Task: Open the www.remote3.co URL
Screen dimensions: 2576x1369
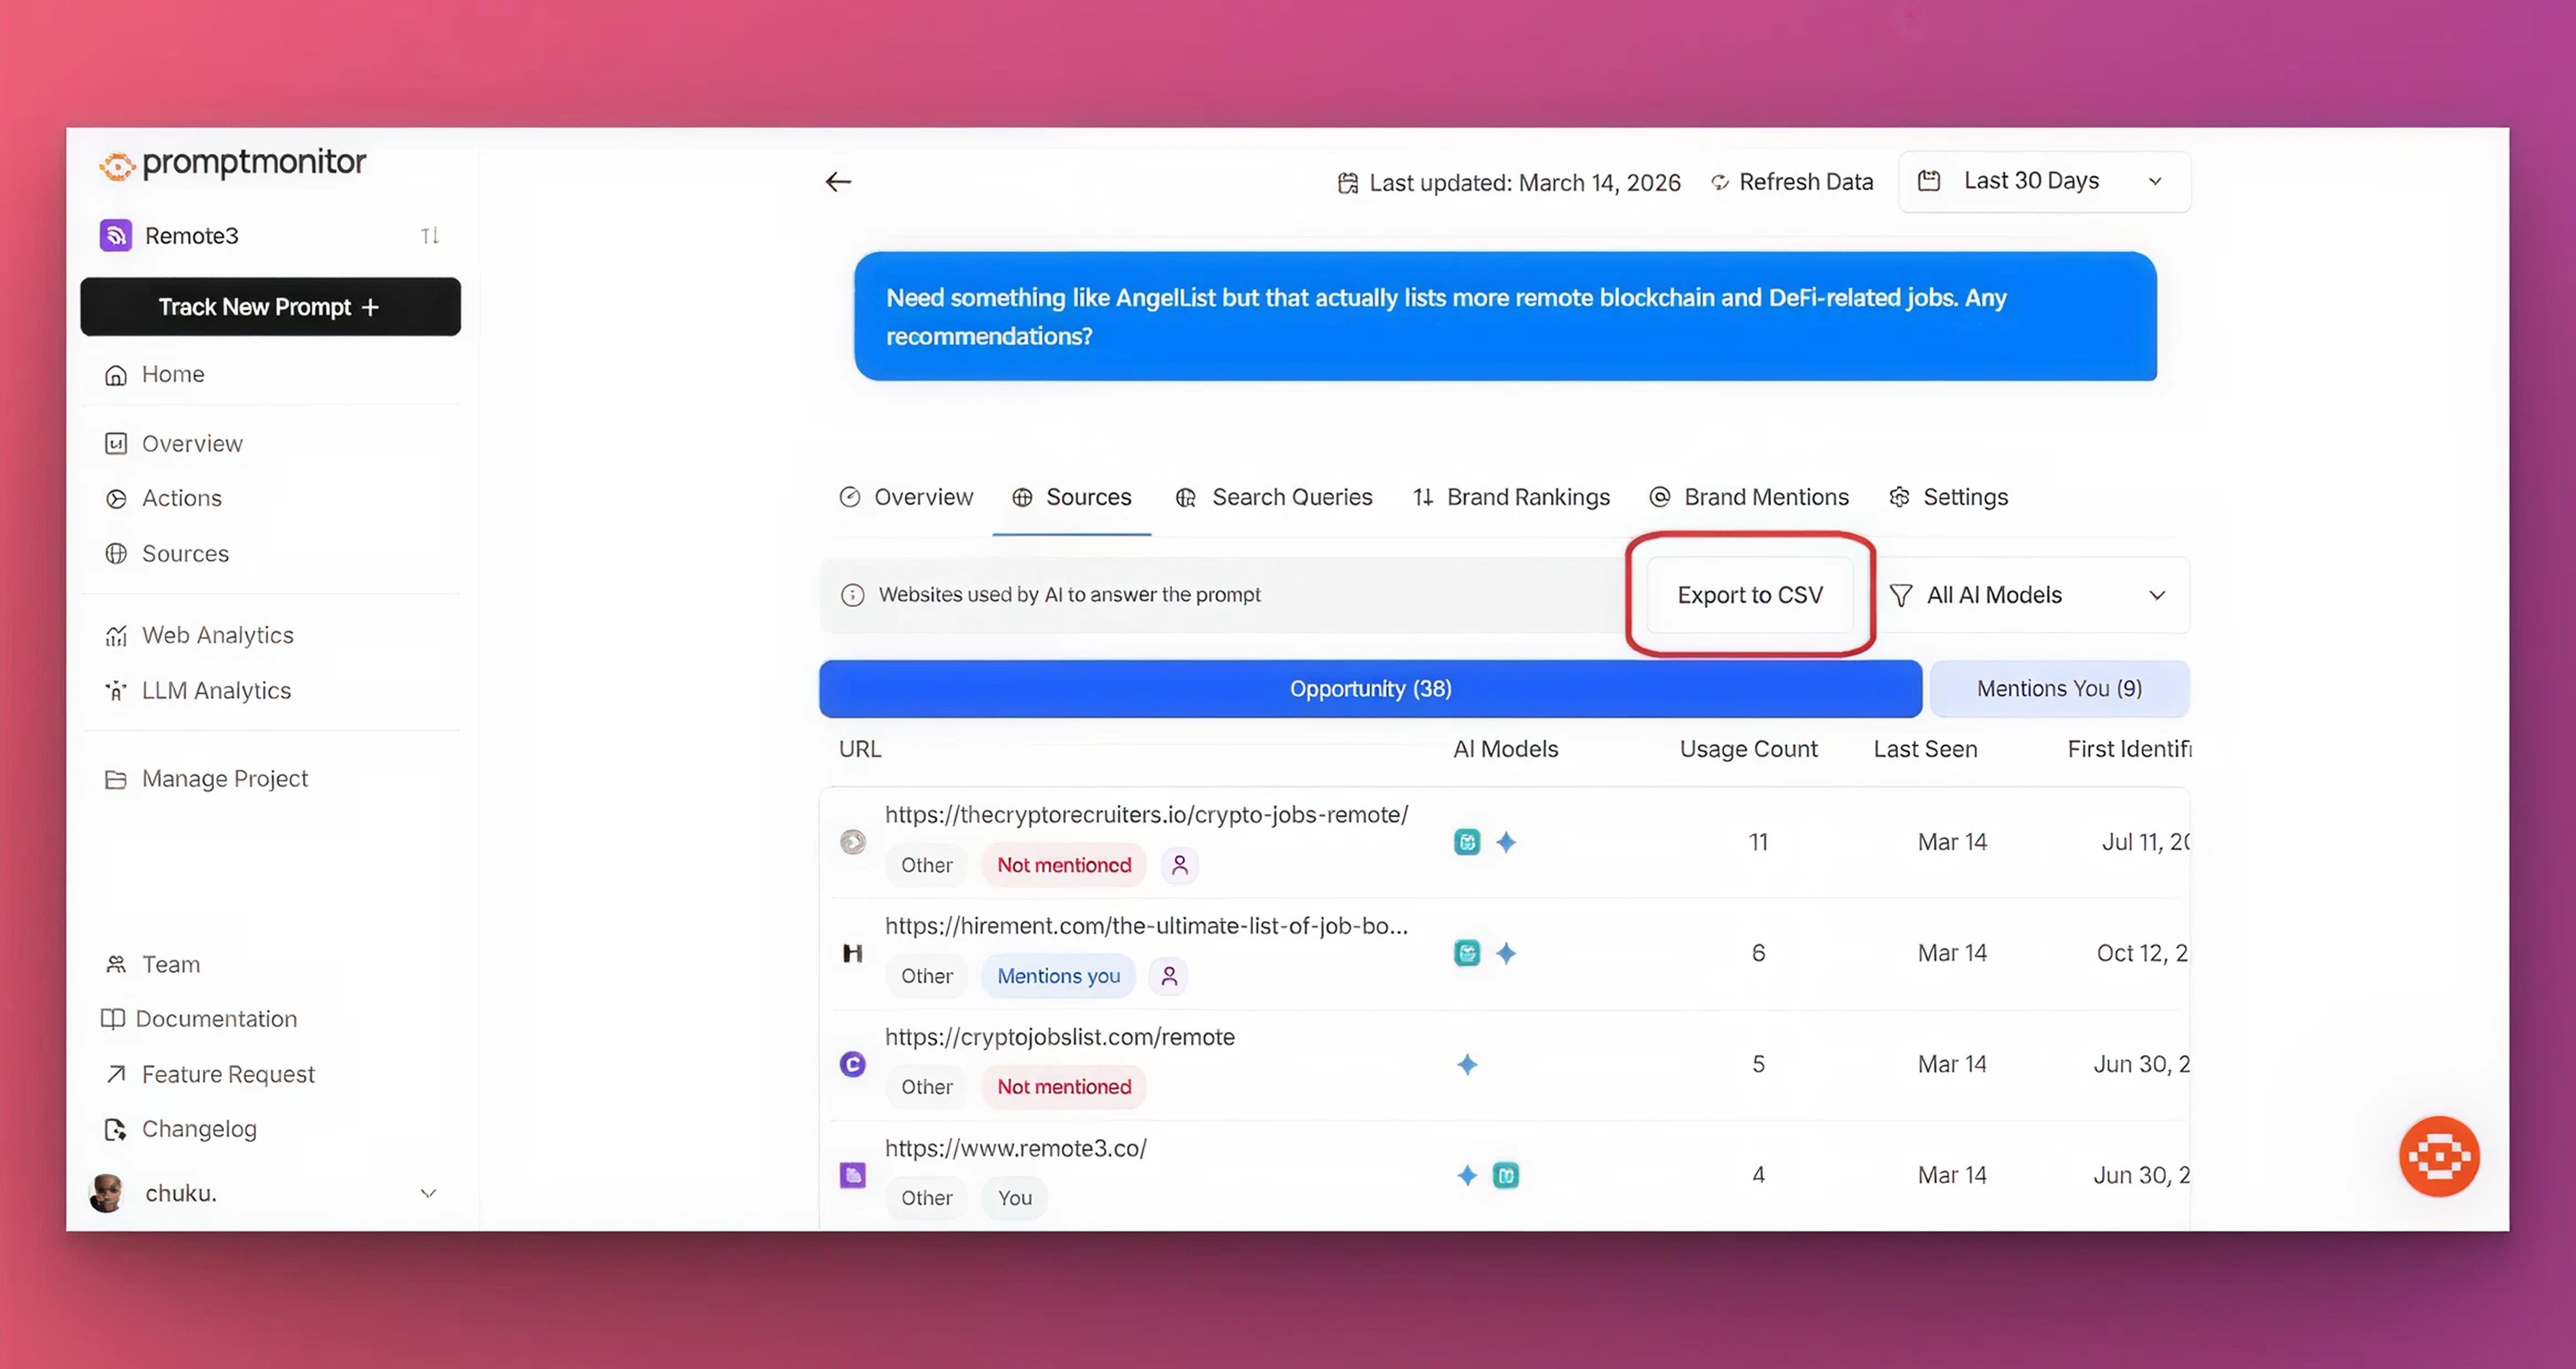Action: [x=1015, y=1148]
